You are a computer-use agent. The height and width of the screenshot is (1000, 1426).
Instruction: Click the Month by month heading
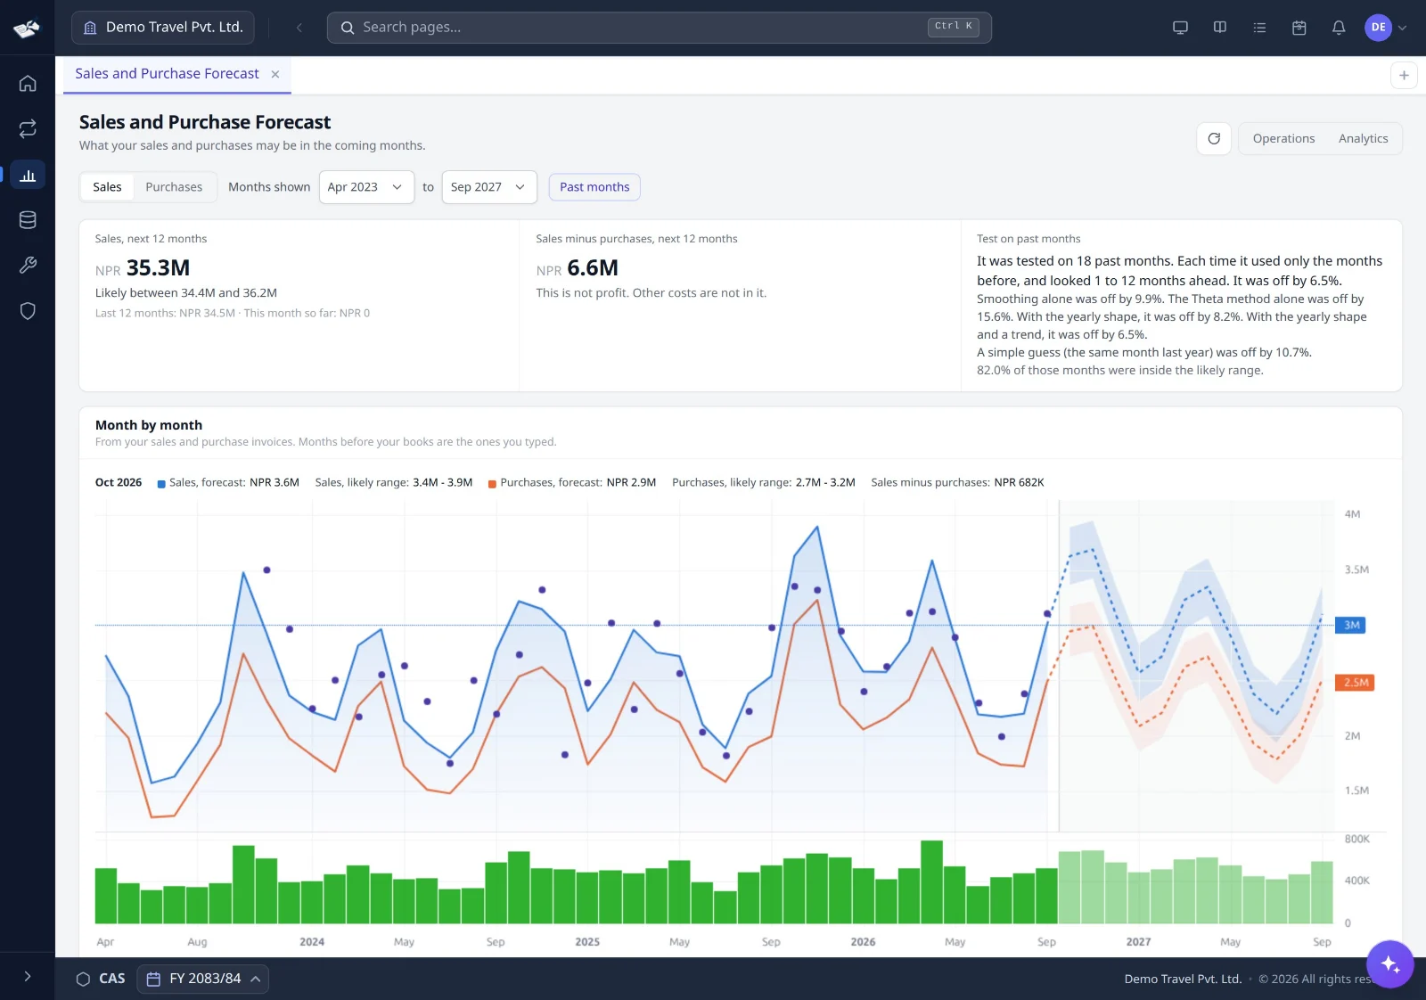pos(149,425)
